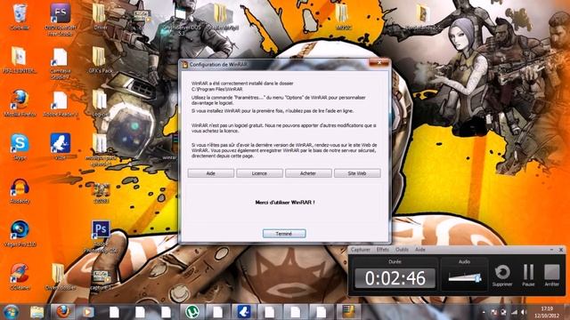
Task: Open the DVDVideoSoft Free Studio shortcut
Action: tap(60, 19)
